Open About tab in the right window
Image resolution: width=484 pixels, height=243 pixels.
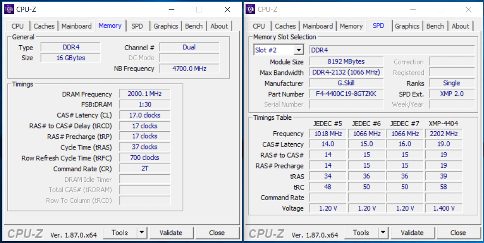click(x=461, y=26)
